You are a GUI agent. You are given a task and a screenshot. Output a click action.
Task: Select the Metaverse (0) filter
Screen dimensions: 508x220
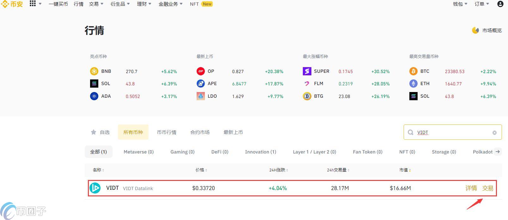click(x=138, y=152)
